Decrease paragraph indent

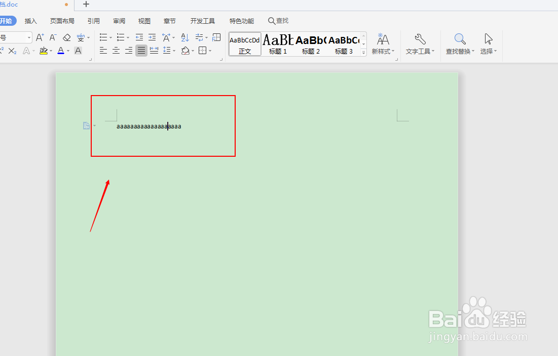point(139,37)
